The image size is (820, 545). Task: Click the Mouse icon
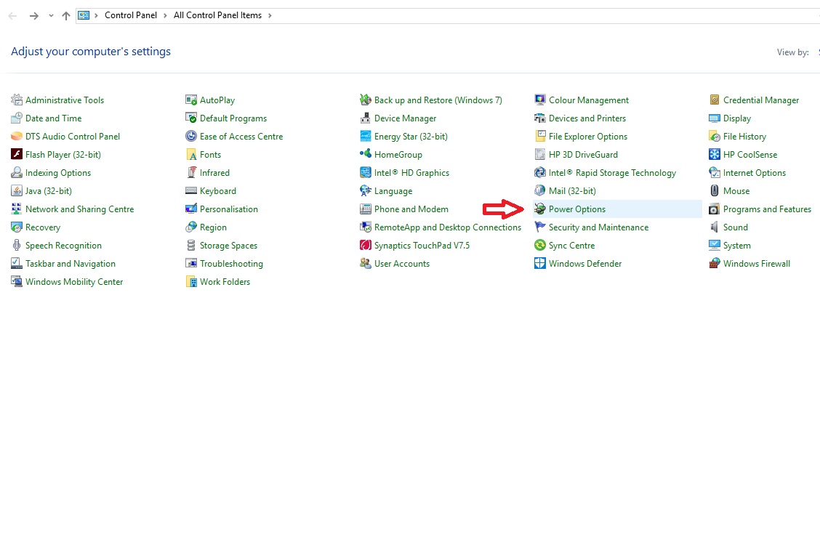click(x=715, y=190)
